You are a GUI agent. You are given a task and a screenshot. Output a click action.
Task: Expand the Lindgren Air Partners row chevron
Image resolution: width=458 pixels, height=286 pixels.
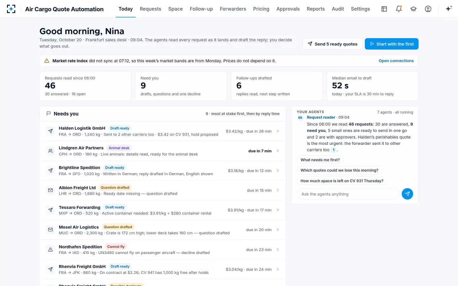pyautogui.click(x=278, y=151)
